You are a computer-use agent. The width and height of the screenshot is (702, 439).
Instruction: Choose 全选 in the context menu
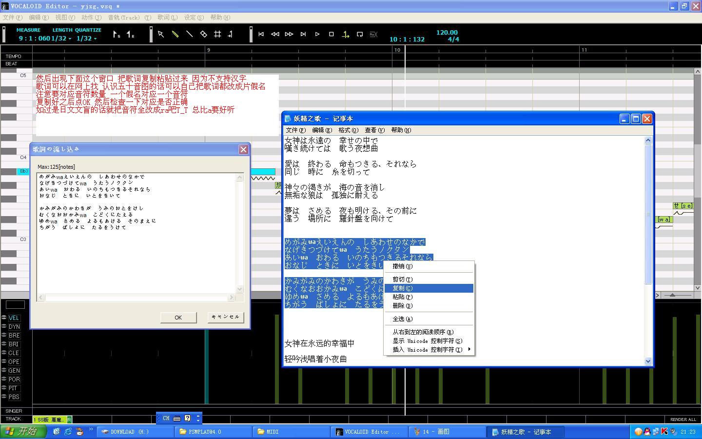(429, 319)
